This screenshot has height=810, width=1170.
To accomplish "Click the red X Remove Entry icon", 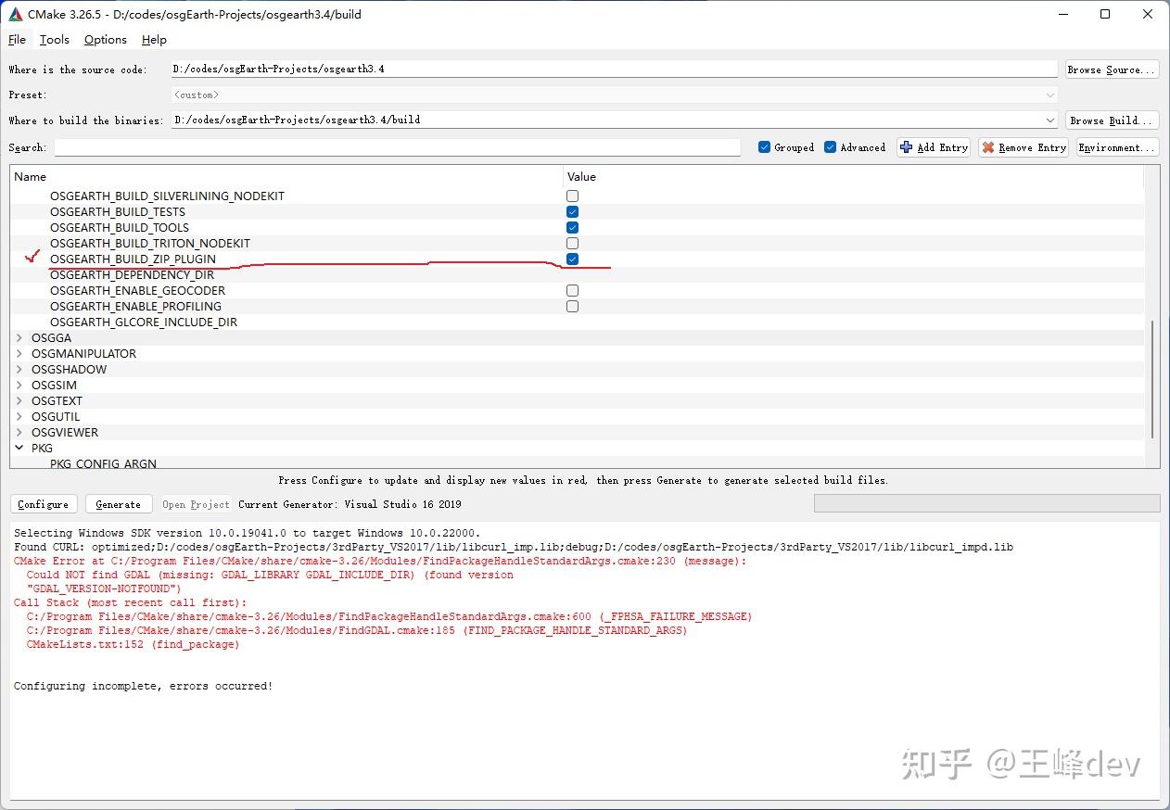I will (988, 147).
